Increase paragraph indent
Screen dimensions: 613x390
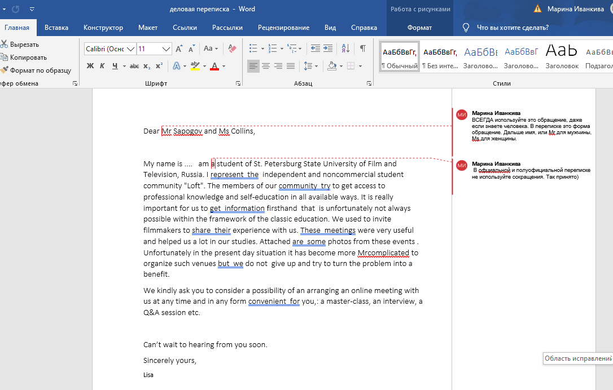[x=327, y=48]
